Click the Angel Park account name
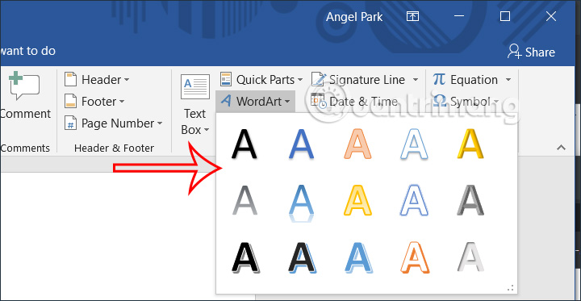Image resolution: width=581 pixels, height=301 pixels. click(354, 17)
